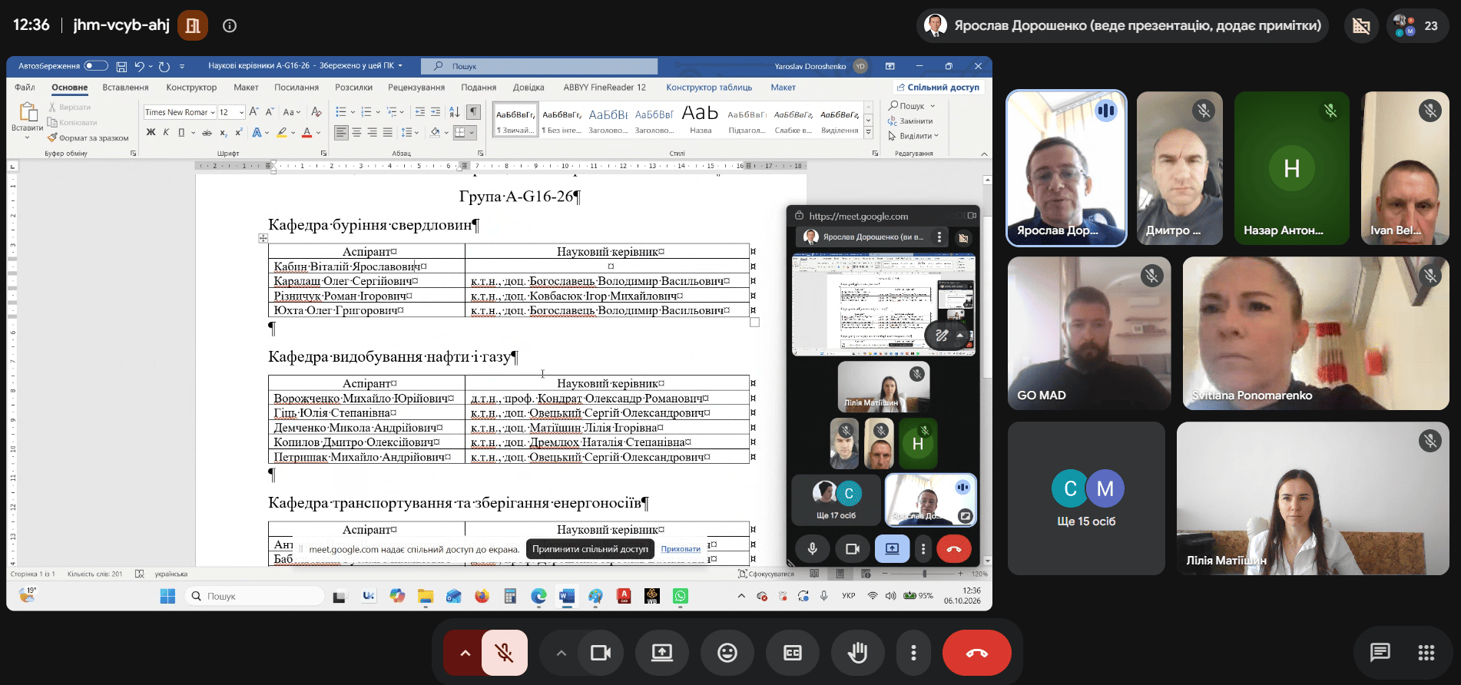Click the text highlight color swatch
1461x685 pixels.
click(281, 132)
